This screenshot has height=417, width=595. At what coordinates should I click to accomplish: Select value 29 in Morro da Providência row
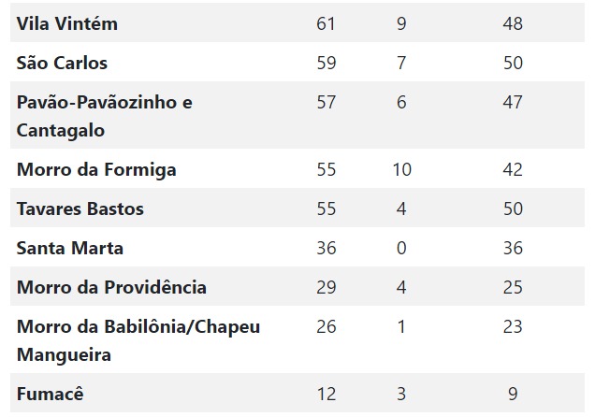tap(327, 287)
